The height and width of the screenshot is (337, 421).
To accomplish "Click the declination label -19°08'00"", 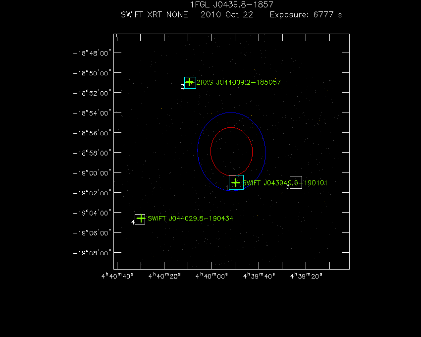I will tap(92, 253).
